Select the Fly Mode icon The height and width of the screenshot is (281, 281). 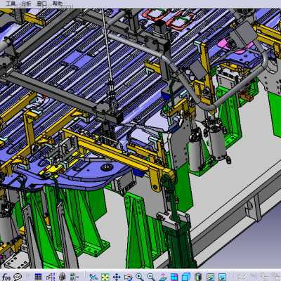(93, 277)
